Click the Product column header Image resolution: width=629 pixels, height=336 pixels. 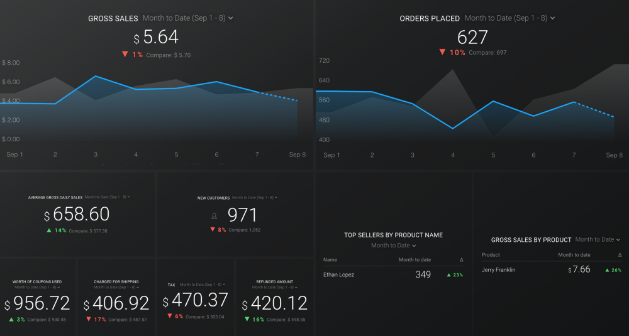point(491,255)
